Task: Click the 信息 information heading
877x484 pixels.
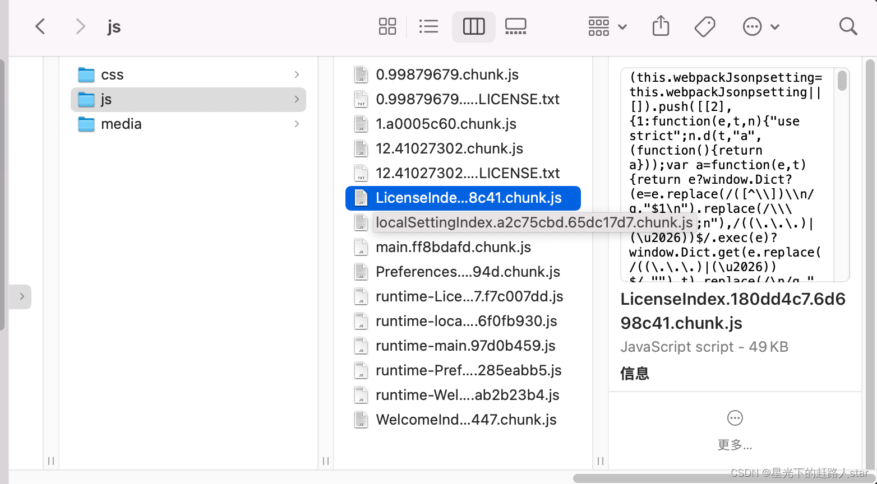Action: pos(635,373)
